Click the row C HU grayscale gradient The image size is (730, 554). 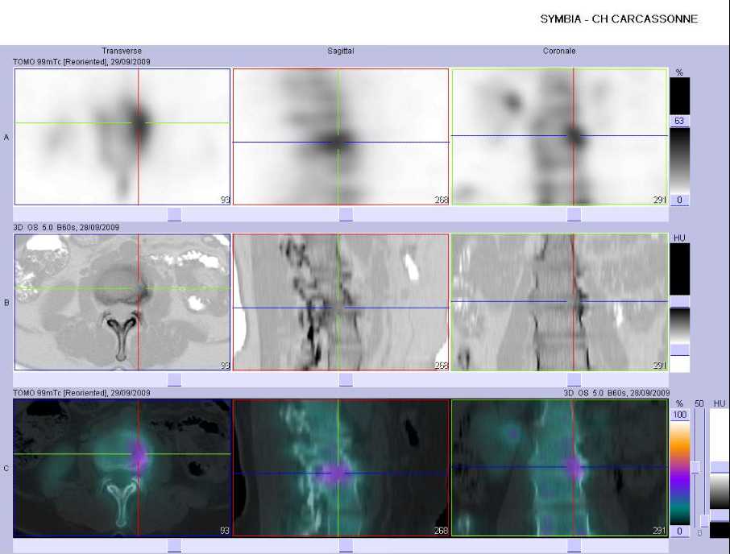(x=720, y=491)
